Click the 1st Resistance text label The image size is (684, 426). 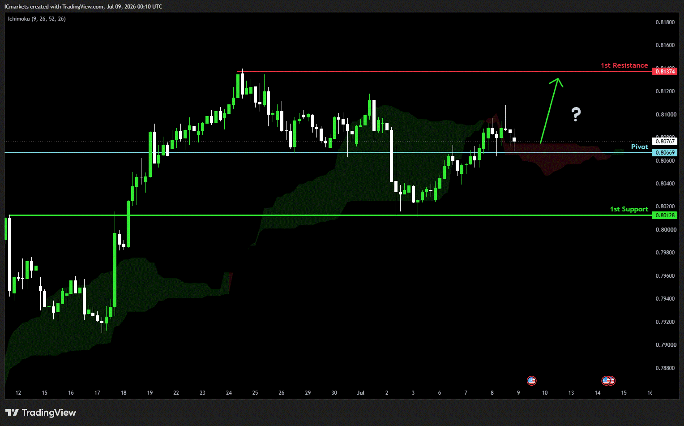pos(624,65)
